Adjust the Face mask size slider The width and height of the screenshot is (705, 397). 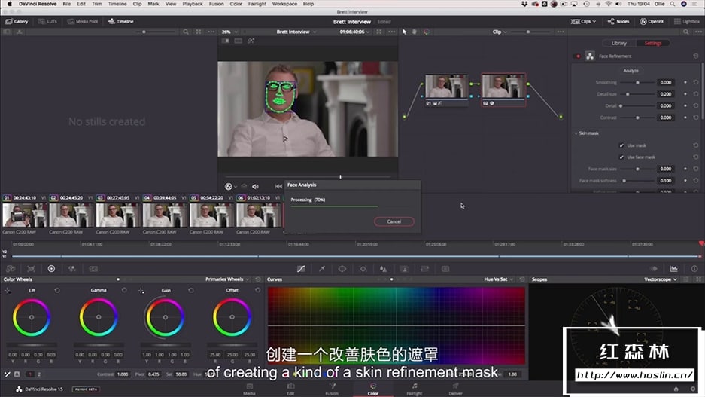coord(637,169)
